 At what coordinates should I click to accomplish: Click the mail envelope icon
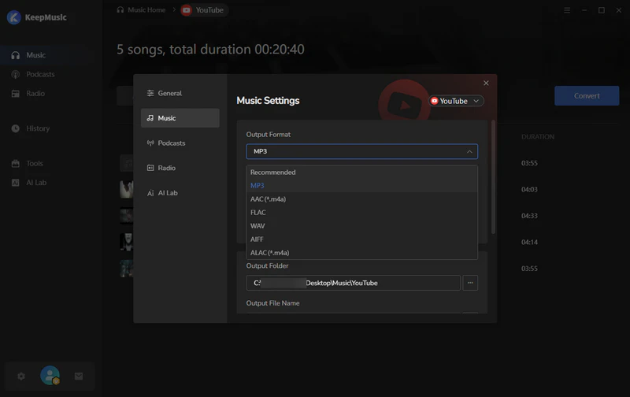(79, 377)
